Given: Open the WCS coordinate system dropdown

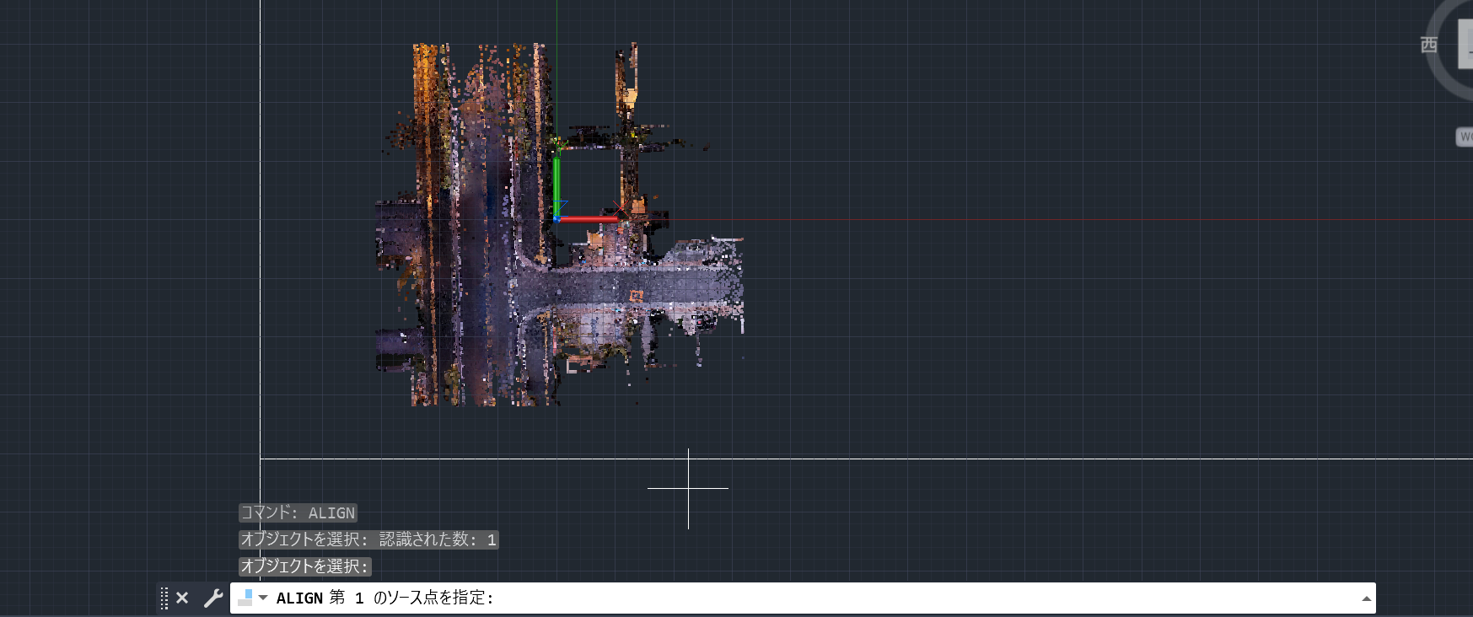Looking at the screenshot, I should [x=1465, y=137].
